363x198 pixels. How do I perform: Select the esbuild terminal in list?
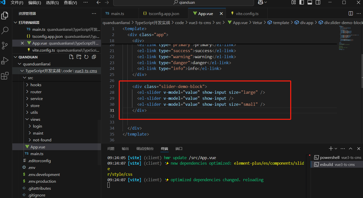(337, 164)
